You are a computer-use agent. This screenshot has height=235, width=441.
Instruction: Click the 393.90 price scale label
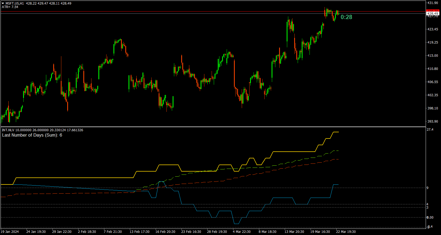tap(433, 122)
